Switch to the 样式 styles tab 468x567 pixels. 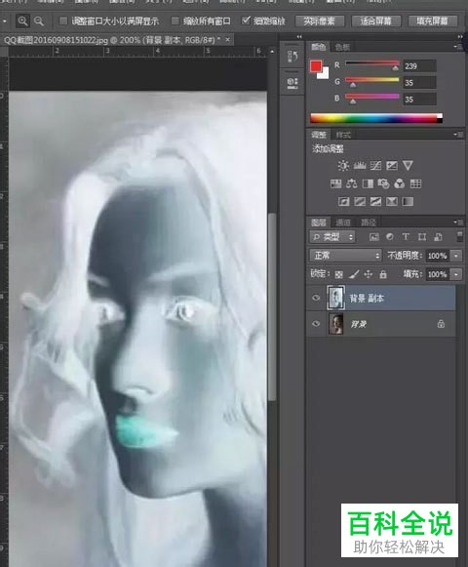pos(343,136)
